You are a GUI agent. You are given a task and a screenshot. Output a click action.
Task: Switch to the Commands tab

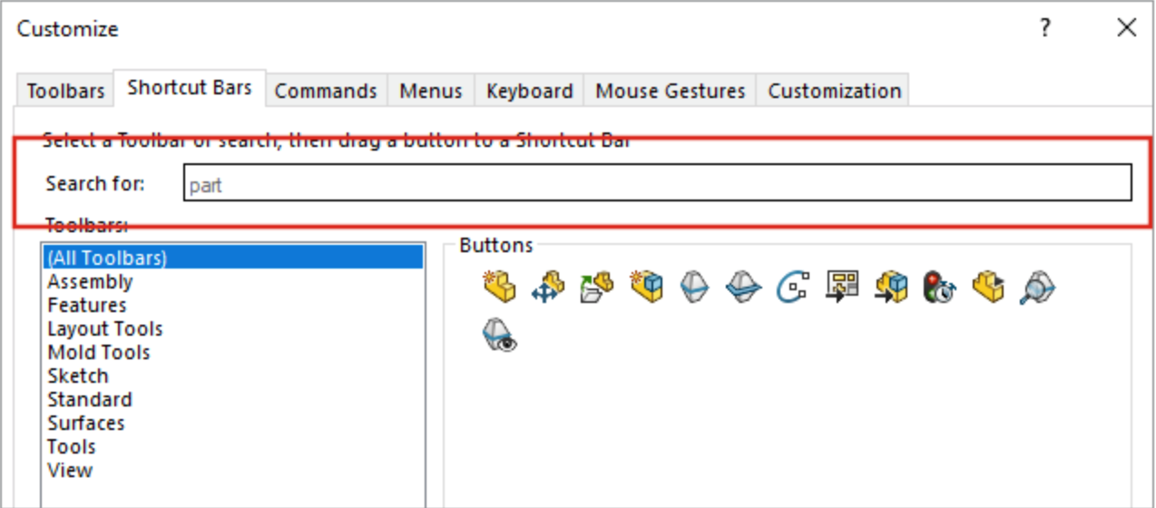click(x=326, y=91)
